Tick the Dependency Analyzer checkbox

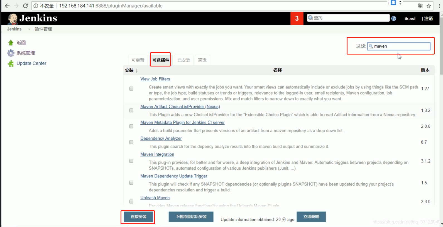131,142
